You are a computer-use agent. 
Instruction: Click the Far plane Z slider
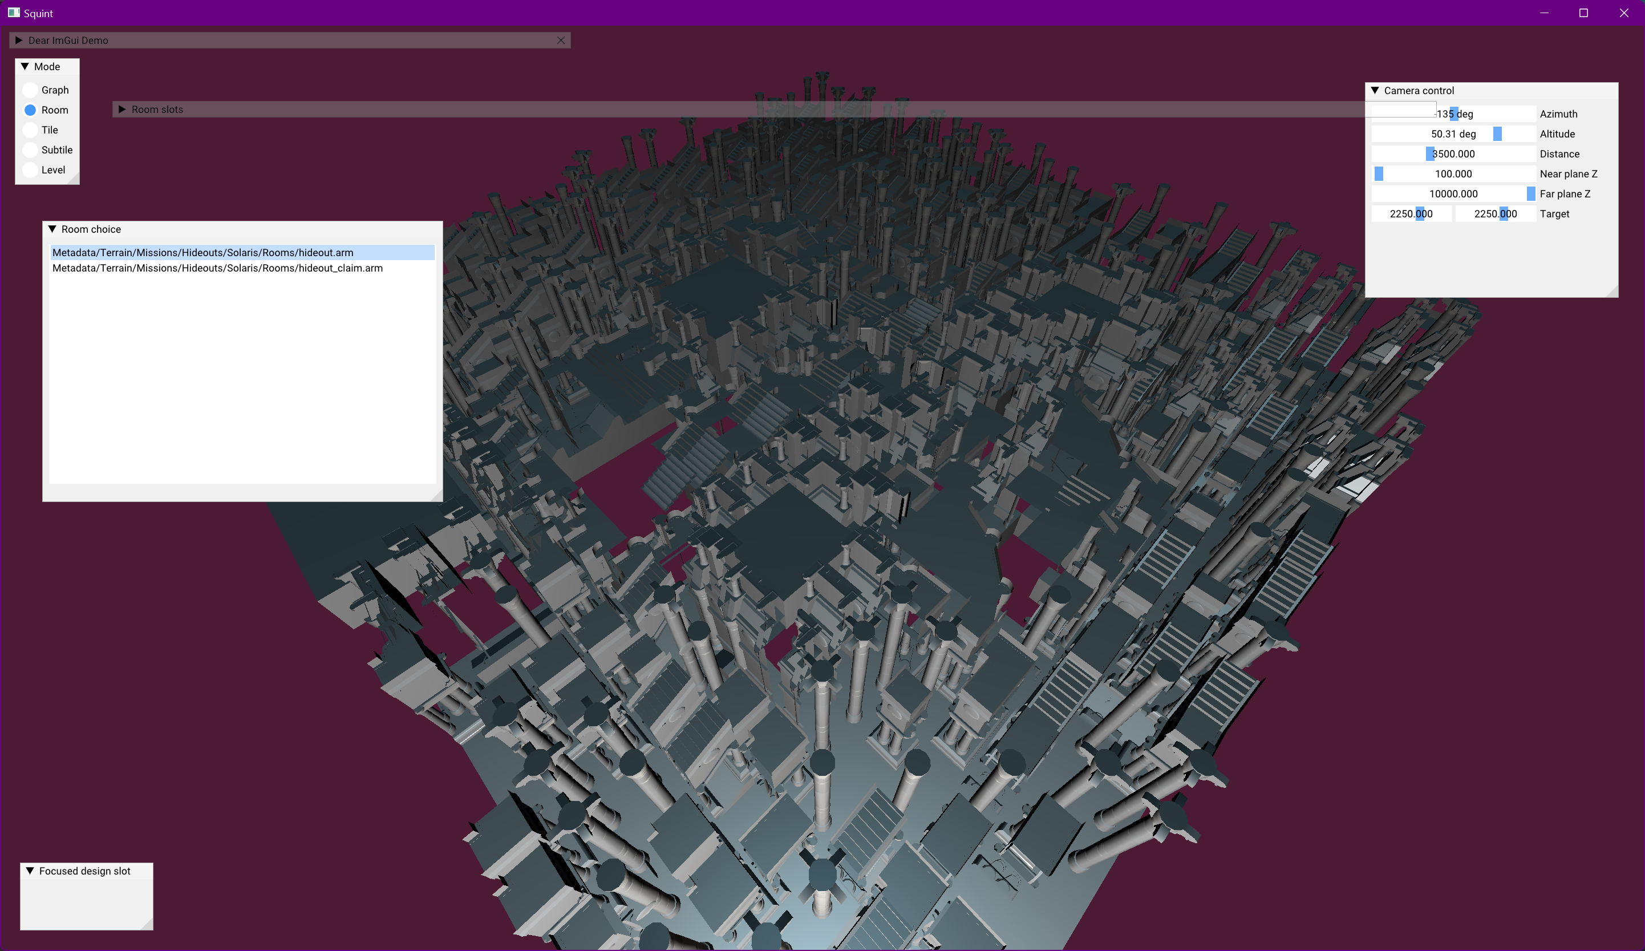pyautogui.click(x=1454, y=194)
